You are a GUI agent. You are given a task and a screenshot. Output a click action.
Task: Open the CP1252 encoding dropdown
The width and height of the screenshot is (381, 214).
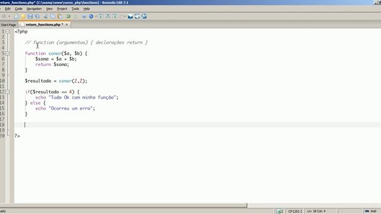tap(295, 212)
